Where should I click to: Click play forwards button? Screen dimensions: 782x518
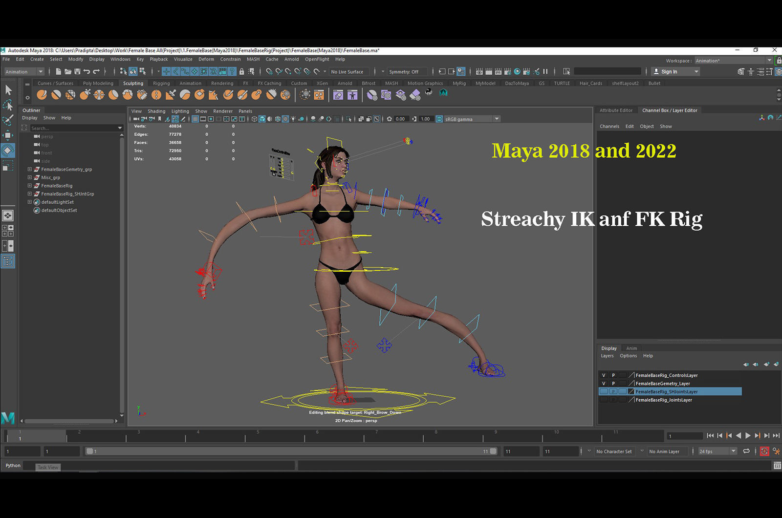[x=748, y=435]
